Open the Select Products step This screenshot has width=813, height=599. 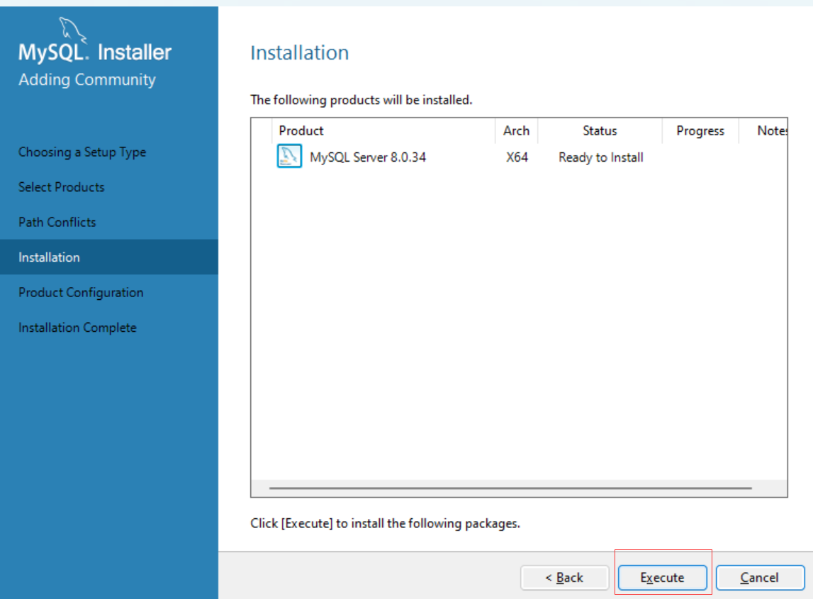coord(61,186)
